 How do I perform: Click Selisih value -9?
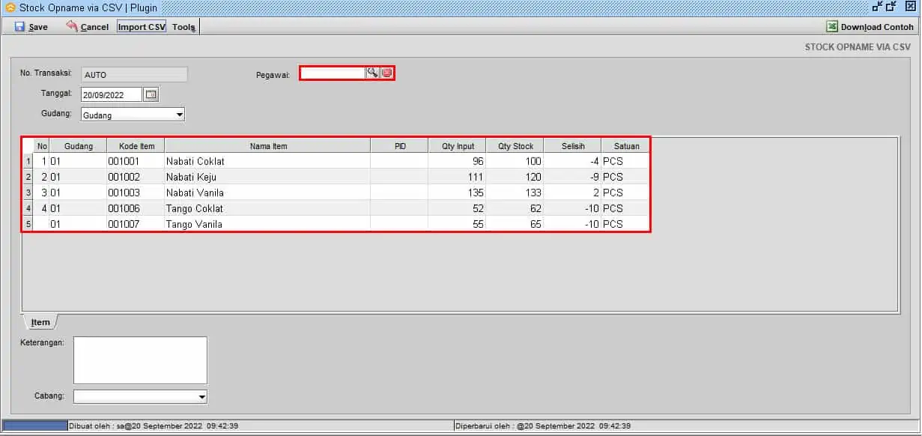pos(573,177)
